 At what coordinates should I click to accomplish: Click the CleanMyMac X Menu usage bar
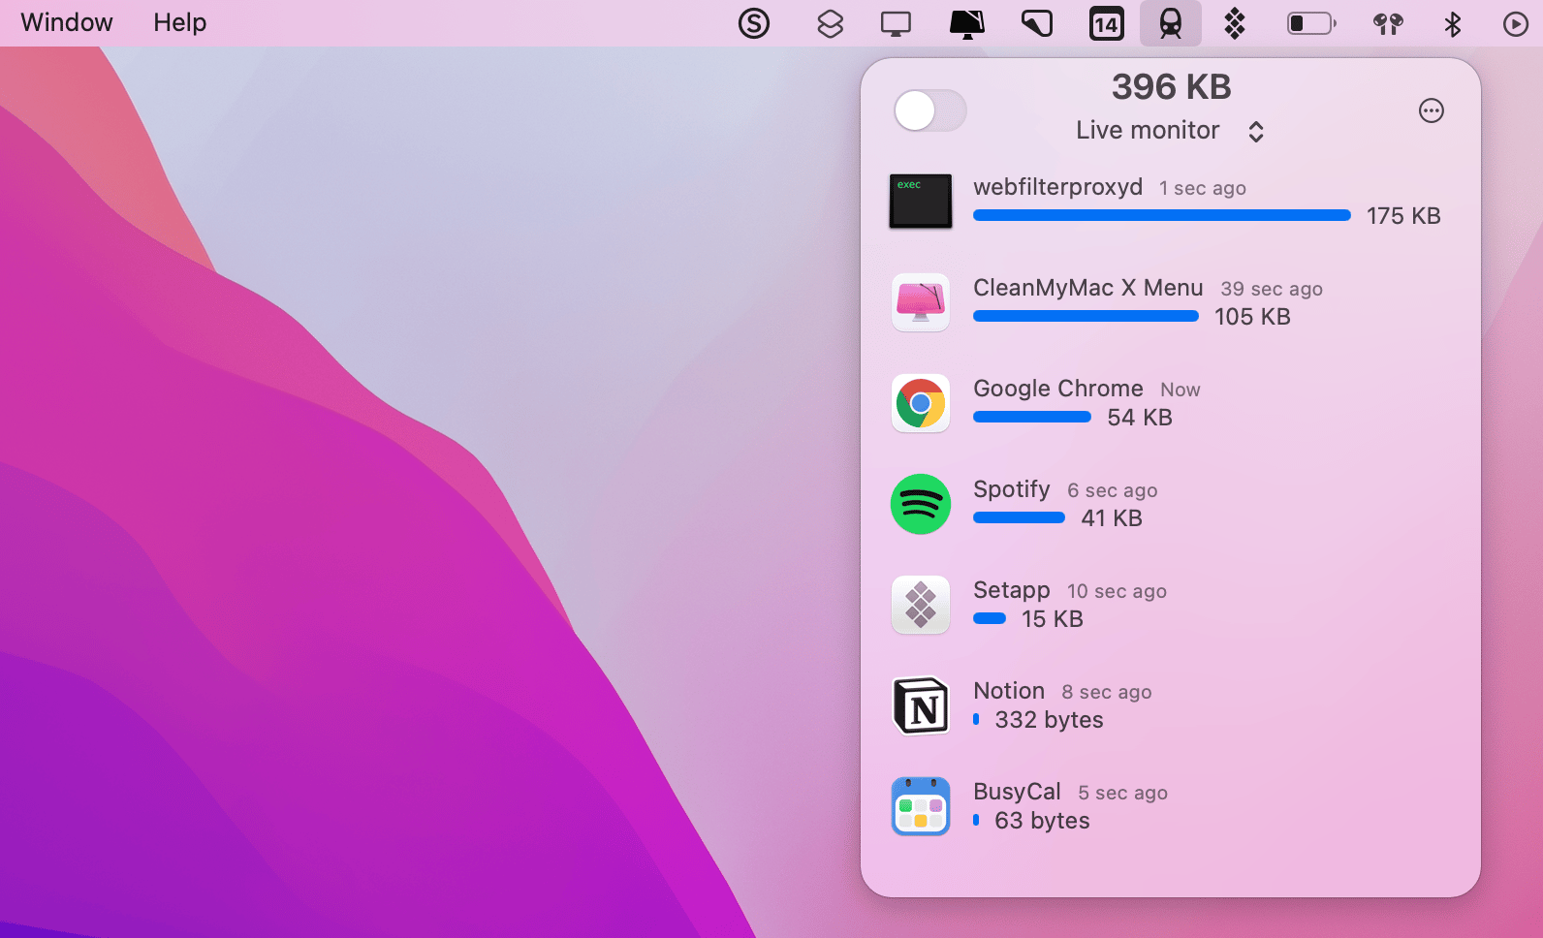[1086, 316]
